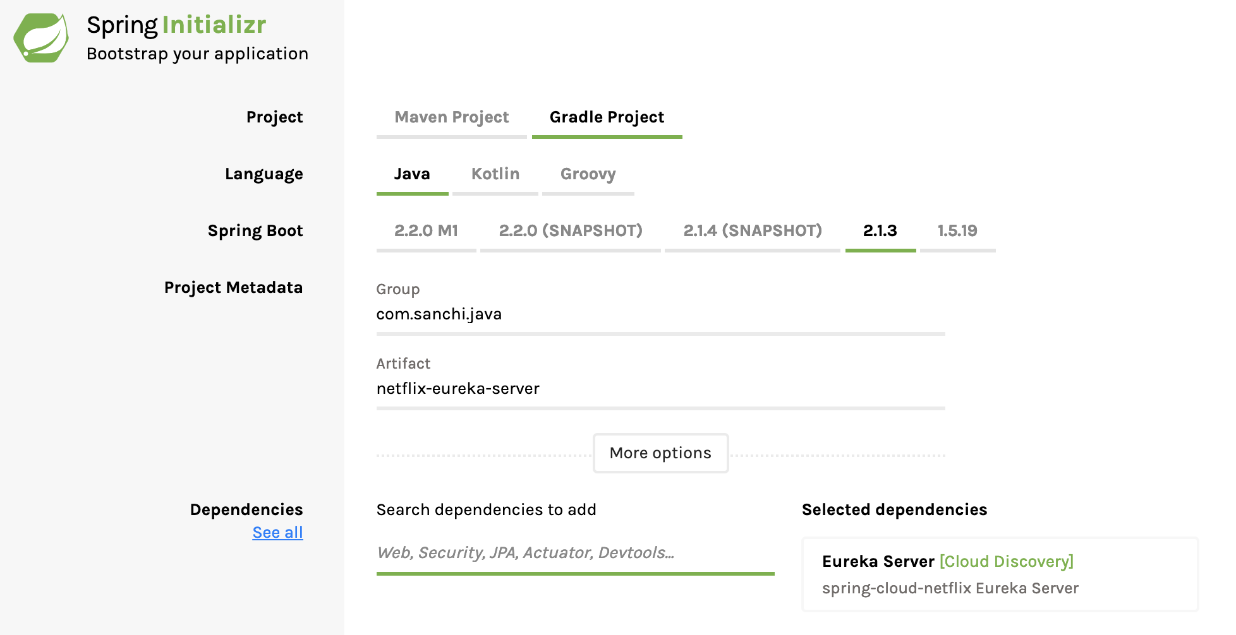
Task: Click the [Cloud Discovery] tag text
Action: (1007, 562)
